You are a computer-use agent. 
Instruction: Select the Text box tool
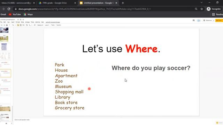21,25
